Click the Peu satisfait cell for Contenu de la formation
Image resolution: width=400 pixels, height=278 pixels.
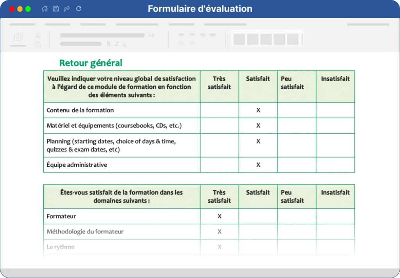(x=297, y=110)
